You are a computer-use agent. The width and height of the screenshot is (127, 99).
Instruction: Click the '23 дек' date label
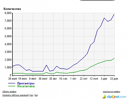[x=114, y=79]
